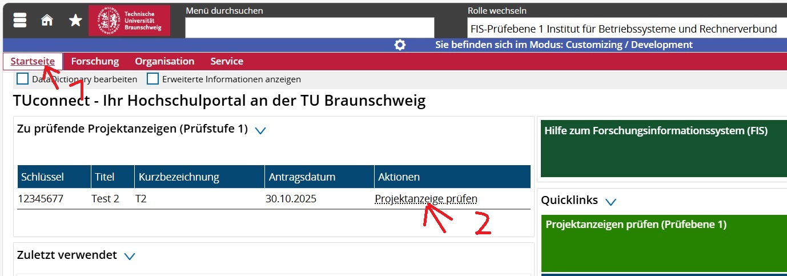Viewport: 787px width, 276px height.
Task: Click the Projektanzeige prüfen link
Action: [425, 199]
